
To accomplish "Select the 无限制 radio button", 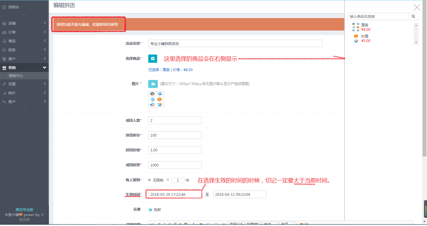I will click(x=149, y=180).
